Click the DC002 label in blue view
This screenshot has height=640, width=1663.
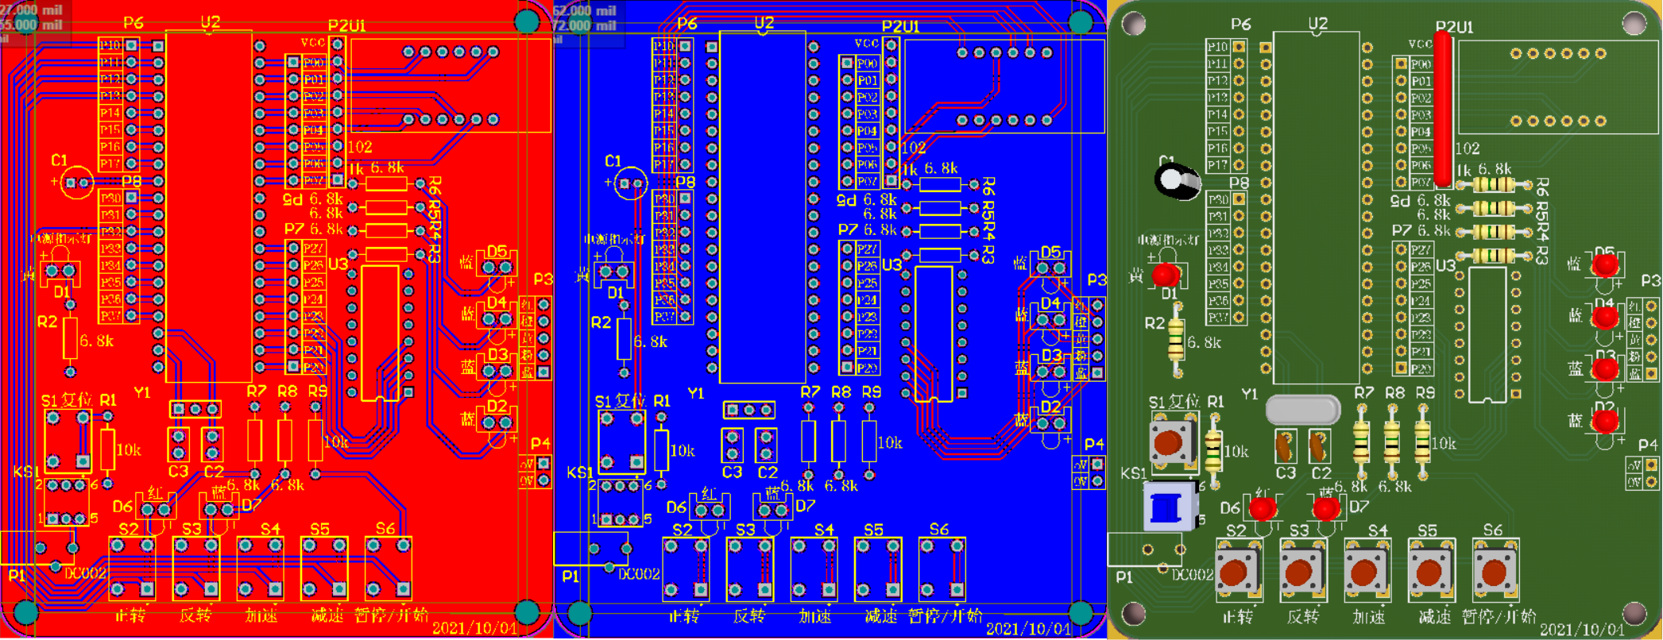[x=639, y=573]
